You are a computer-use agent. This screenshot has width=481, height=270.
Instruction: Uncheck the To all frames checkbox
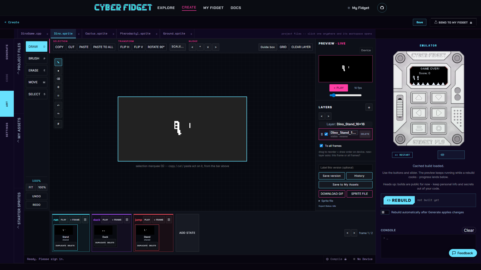pyautogui.click(x=321, y=146)
